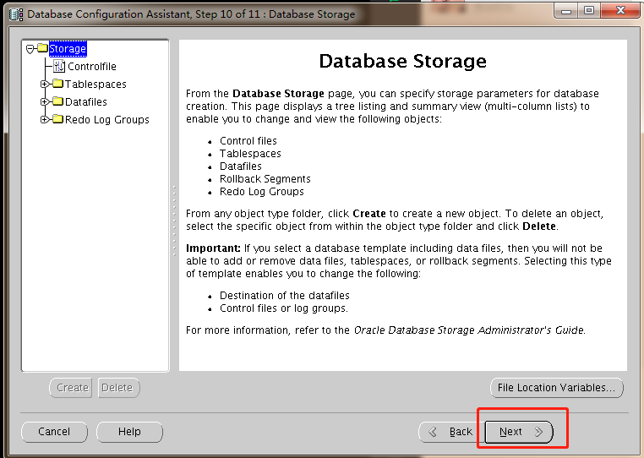The height and width of the screenshot is (458, 644).
Task: Click 'Datafiles' bullet in description
Action: [x=241, y=166]
